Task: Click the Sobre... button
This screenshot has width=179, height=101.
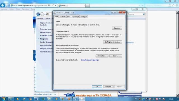Action: tap(117, 28)
